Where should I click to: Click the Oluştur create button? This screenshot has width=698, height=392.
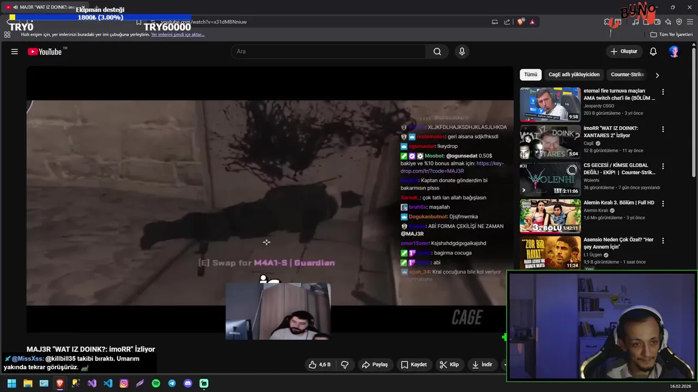click(624, 52)
